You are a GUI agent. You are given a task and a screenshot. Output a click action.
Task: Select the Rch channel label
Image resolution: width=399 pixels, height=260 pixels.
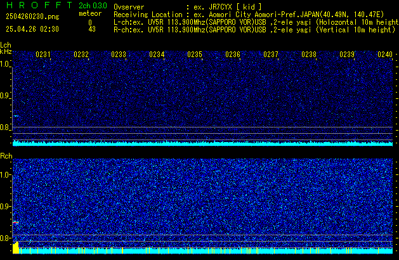click(x=6, y=156)
